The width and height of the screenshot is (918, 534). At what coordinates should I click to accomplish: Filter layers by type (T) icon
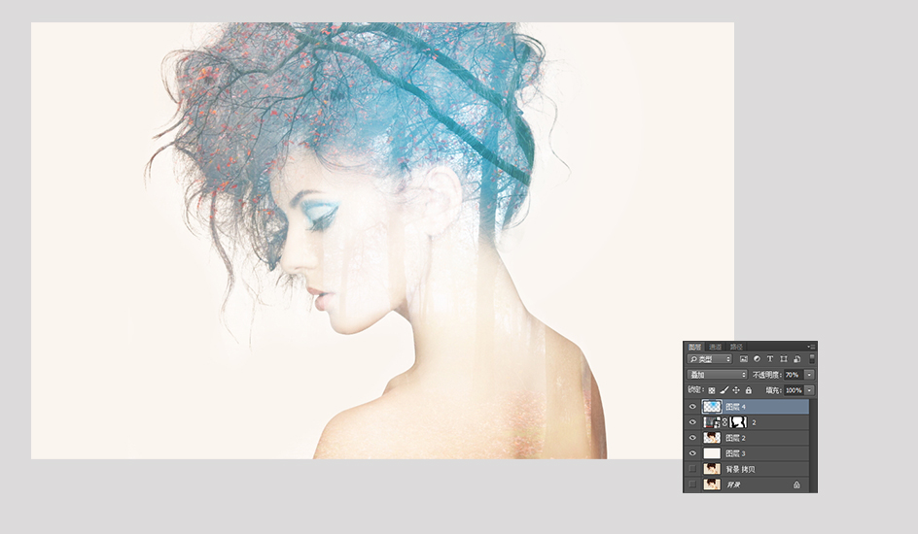pos(770,358)
